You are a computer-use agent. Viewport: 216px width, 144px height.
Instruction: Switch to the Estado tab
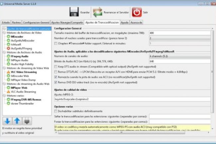tap(6, 23)
